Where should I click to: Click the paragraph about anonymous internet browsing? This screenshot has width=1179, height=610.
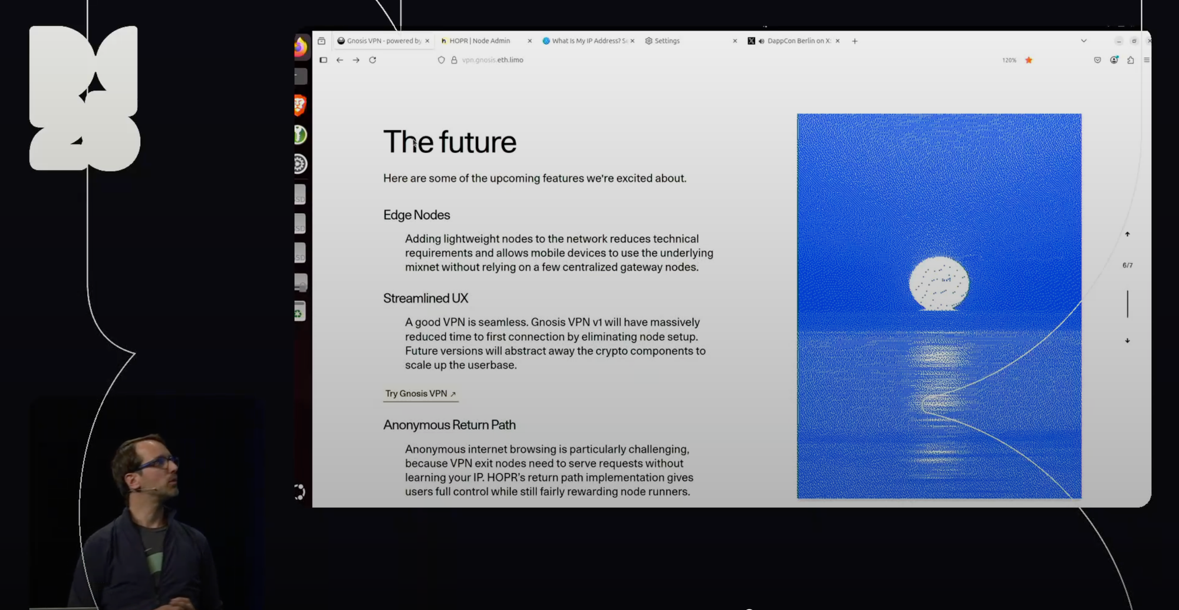(x=549, y=470)
